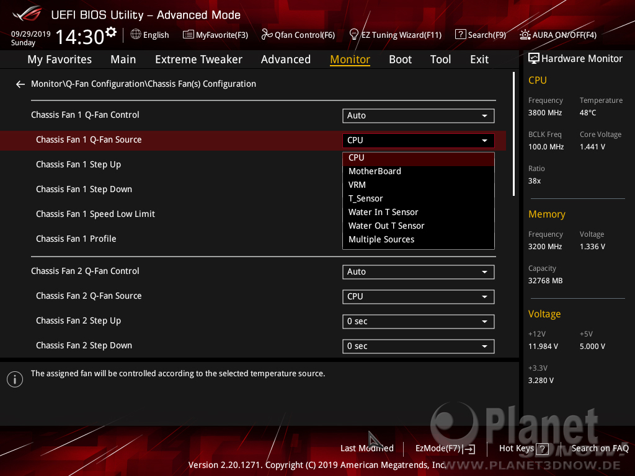635x476 pixels.
Task: Click the Qfan Control fan icon
Action: (x=267, y=35)
